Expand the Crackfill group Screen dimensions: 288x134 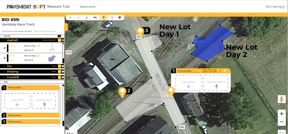(x=4, y=77)
